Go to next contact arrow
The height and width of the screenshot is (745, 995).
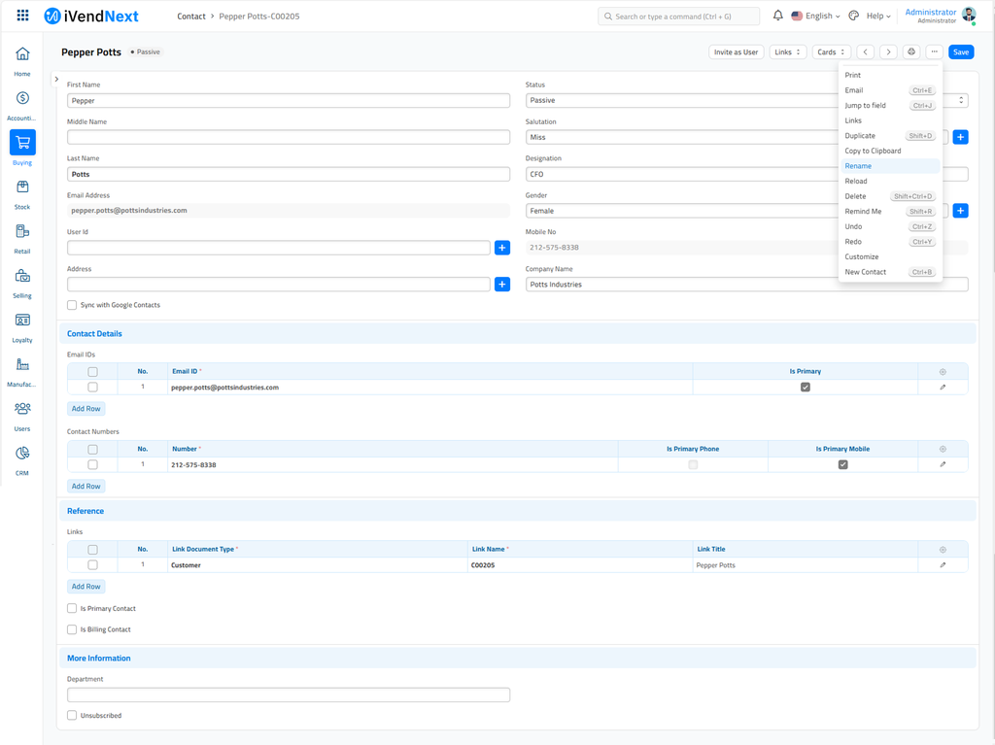pyautogui.click(x=888, y=52)
